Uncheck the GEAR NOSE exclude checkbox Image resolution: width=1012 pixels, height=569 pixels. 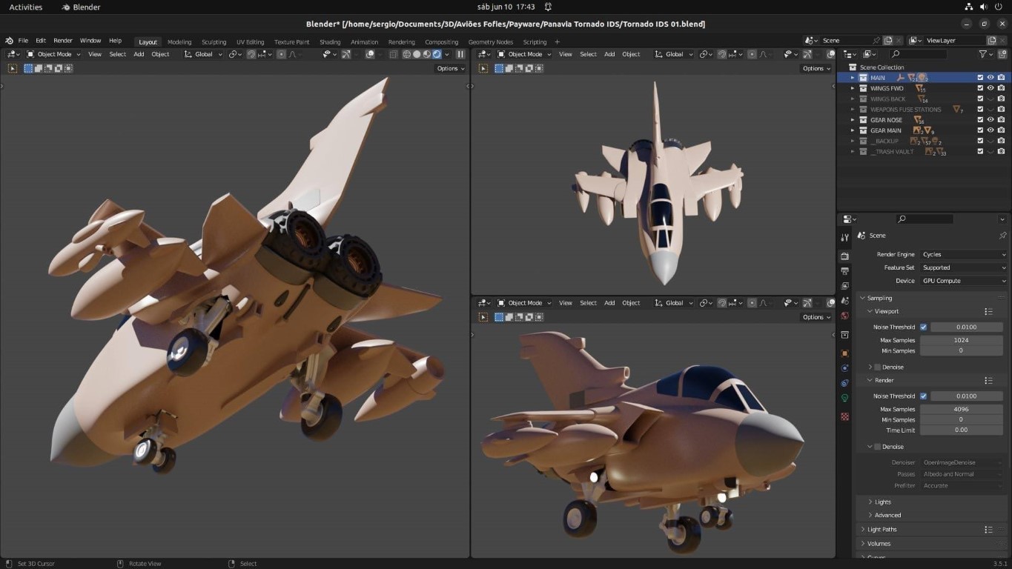coord(980,120)
